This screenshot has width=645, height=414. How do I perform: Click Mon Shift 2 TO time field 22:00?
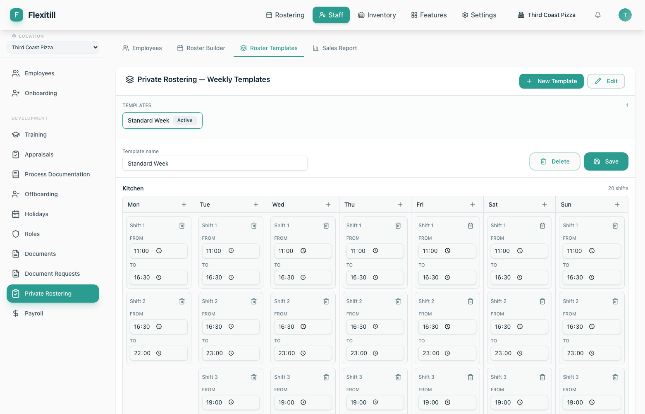click(x=159, y=353)
